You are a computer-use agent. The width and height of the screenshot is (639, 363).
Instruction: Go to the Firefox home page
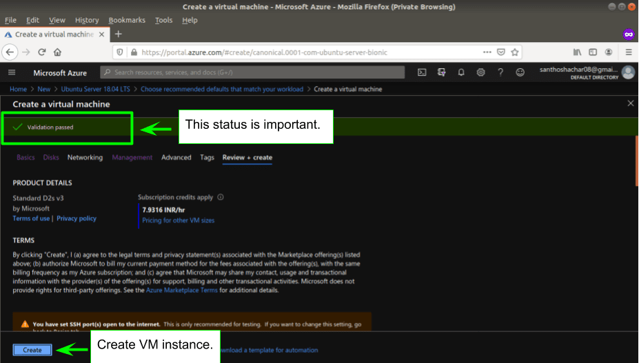(57, 52)
